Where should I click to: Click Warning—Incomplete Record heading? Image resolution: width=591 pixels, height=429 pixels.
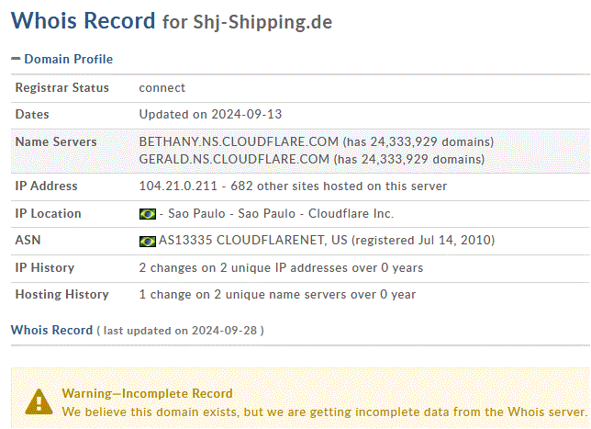[148, 393]
